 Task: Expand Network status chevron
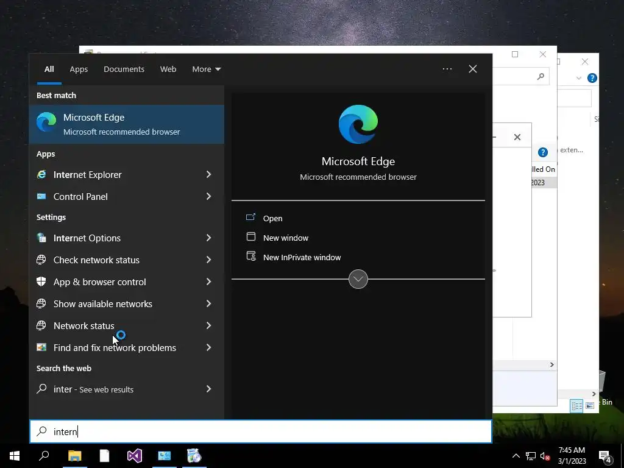208,325
